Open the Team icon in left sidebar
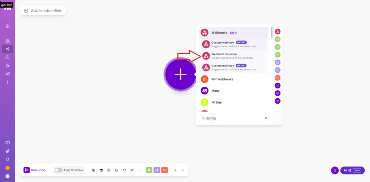 (8, 41)
